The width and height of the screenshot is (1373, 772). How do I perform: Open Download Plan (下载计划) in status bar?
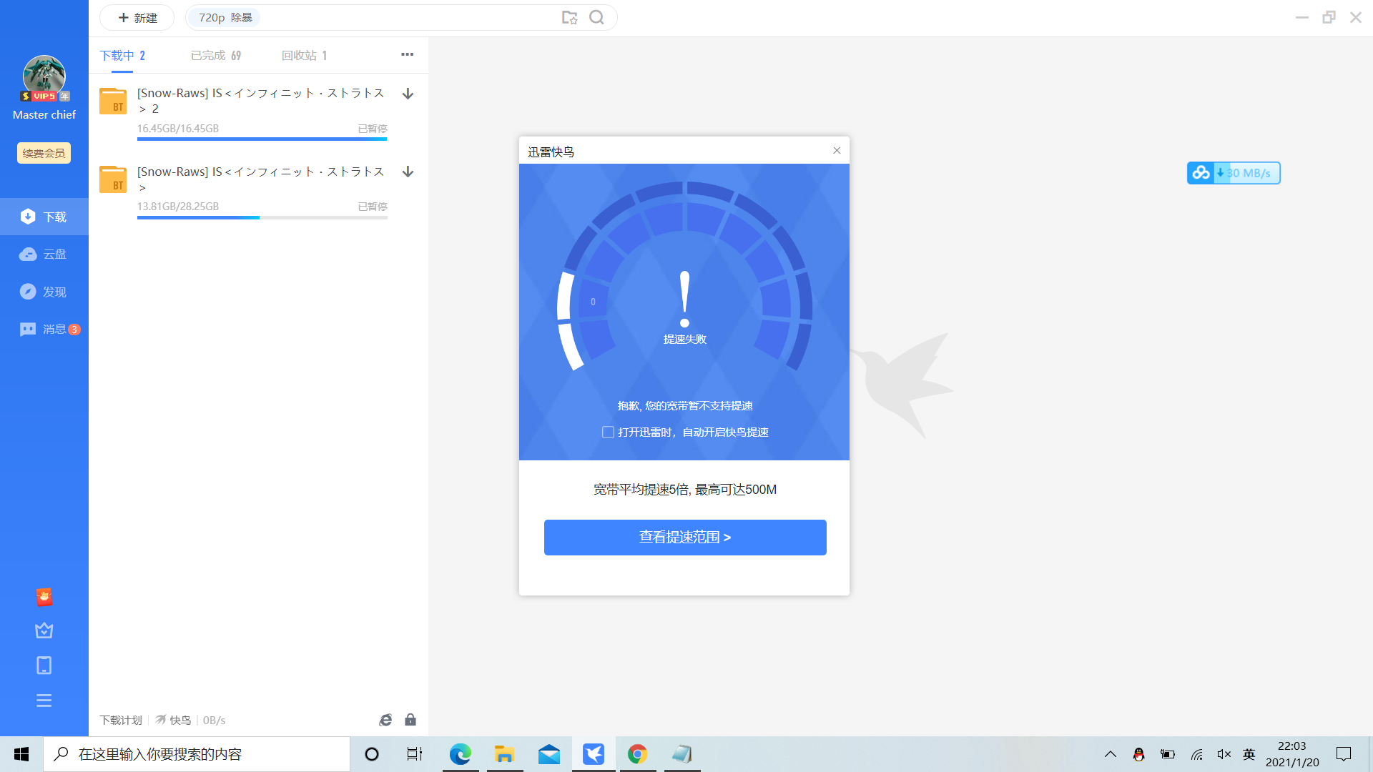coord(121,721)
